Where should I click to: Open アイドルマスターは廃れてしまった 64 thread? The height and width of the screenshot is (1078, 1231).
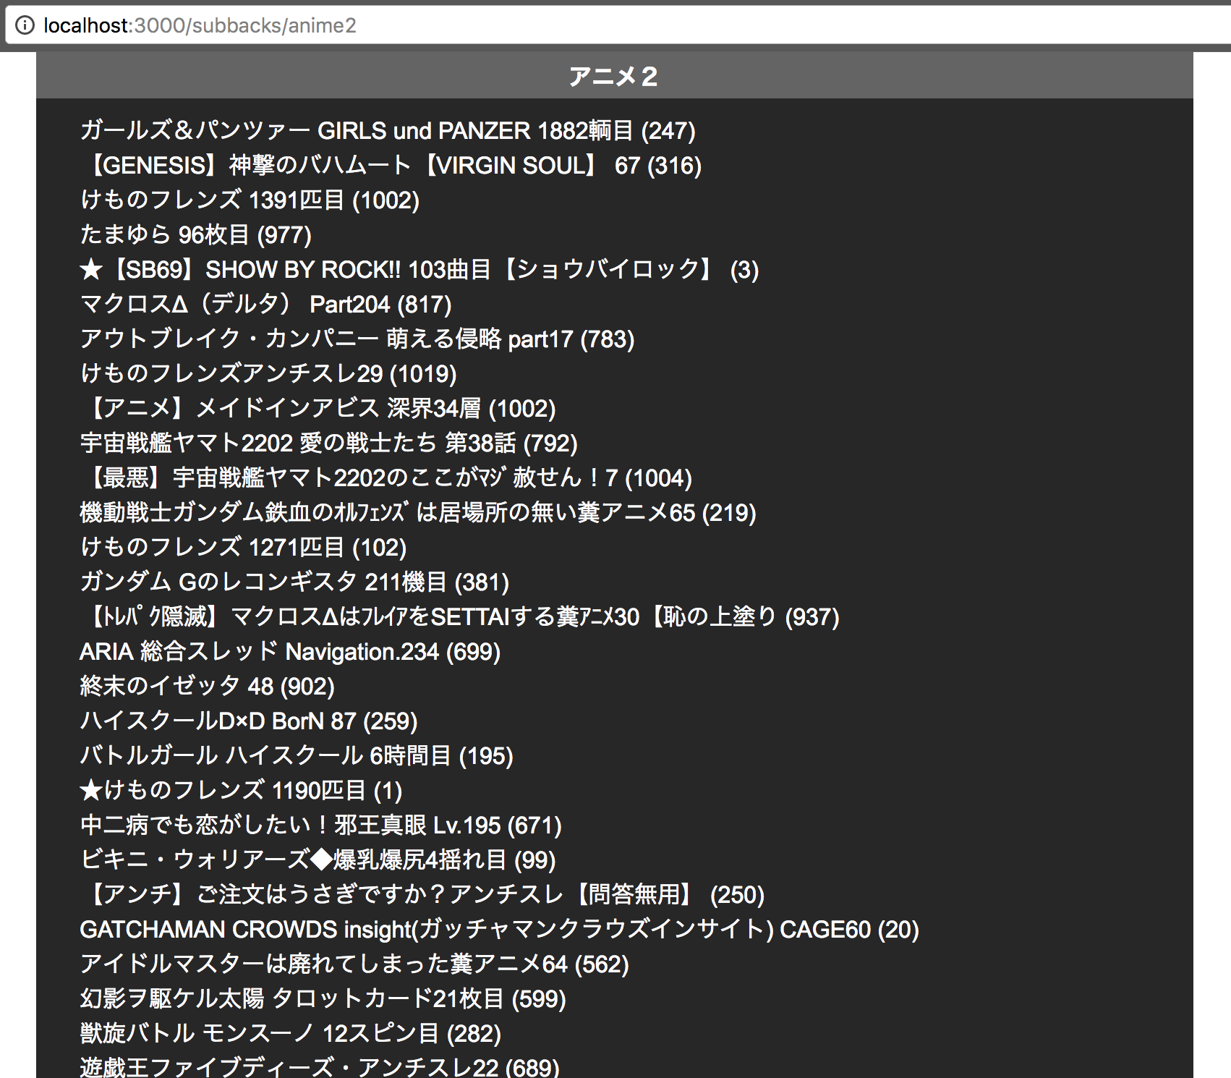[x=354, y=964]
